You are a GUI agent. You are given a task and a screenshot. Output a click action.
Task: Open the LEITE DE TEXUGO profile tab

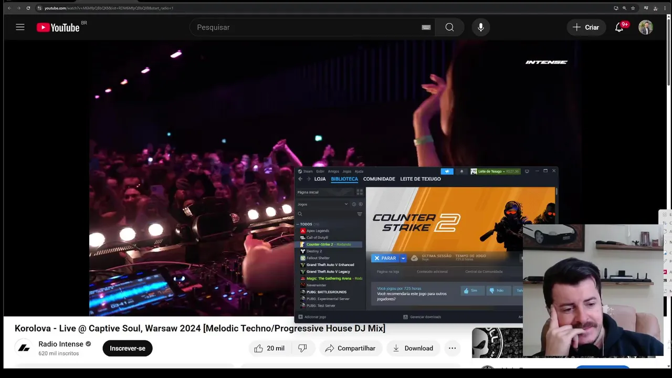click(x=421, y=179)
